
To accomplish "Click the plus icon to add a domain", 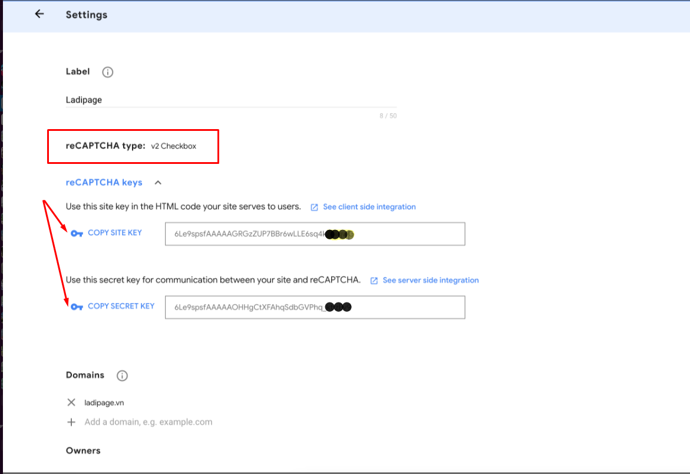I will [71, 422].
